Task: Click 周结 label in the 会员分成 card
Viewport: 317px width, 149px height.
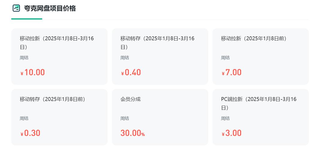Action: [x=125, y=118]
